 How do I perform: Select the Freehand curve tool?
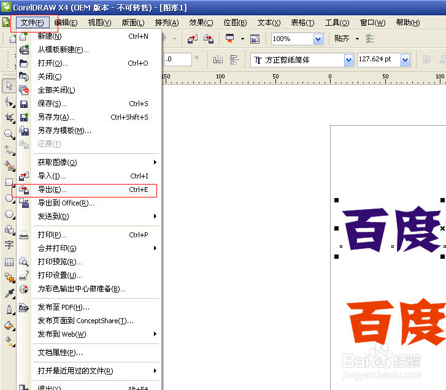(9, 150)
